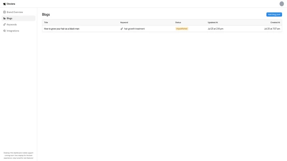Click the Blogs sidebar icon
This screenshot has width=287, height=161.
[x=4, y=18]
